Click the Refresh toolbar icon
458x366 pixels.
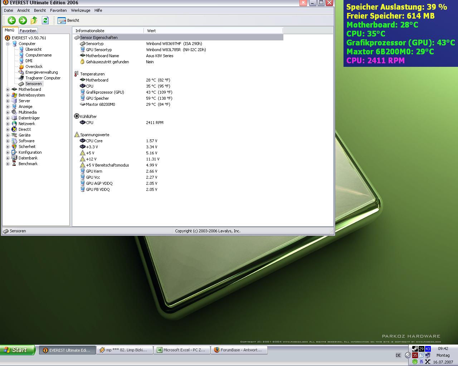tap(45, 20)
